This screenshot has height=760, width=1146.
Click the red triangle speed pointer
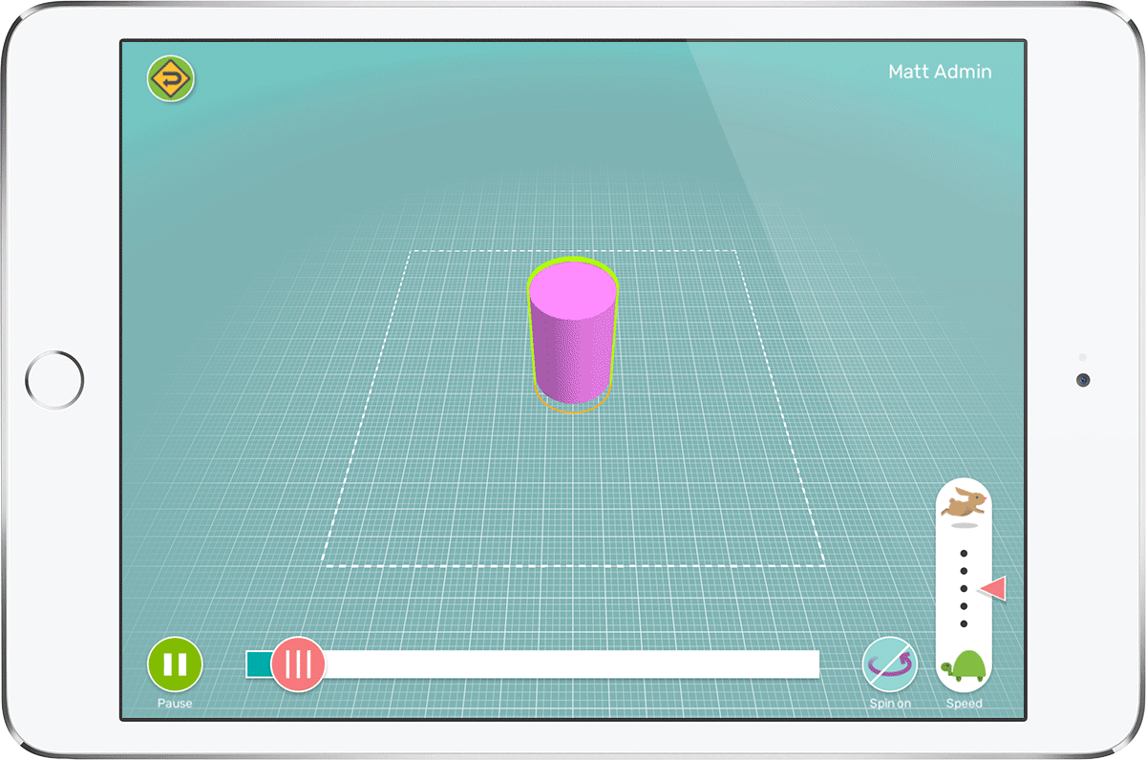[x=994, y=589]
